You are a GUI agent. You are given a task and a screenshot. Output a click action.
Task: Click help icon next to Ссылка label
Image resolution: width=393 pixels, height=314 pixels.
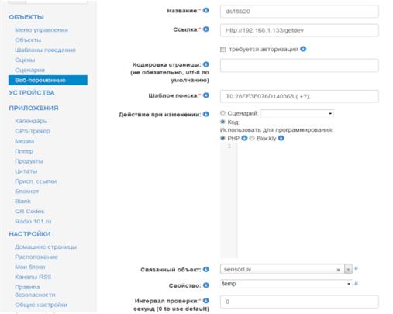206,29
